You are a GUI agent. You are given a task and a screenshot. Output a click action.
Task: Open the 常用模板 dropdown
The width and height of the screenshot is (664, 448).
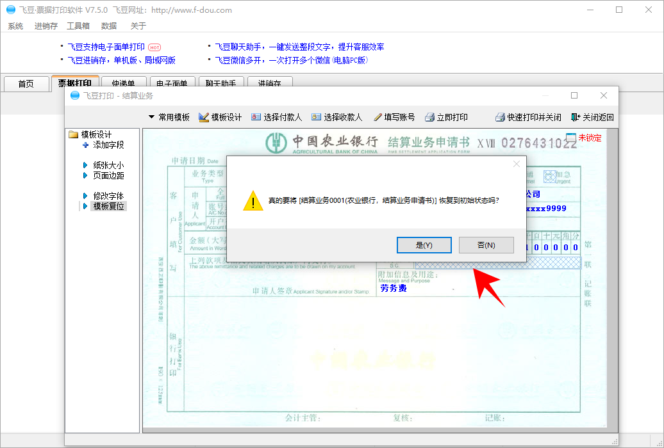click(169, 117)
